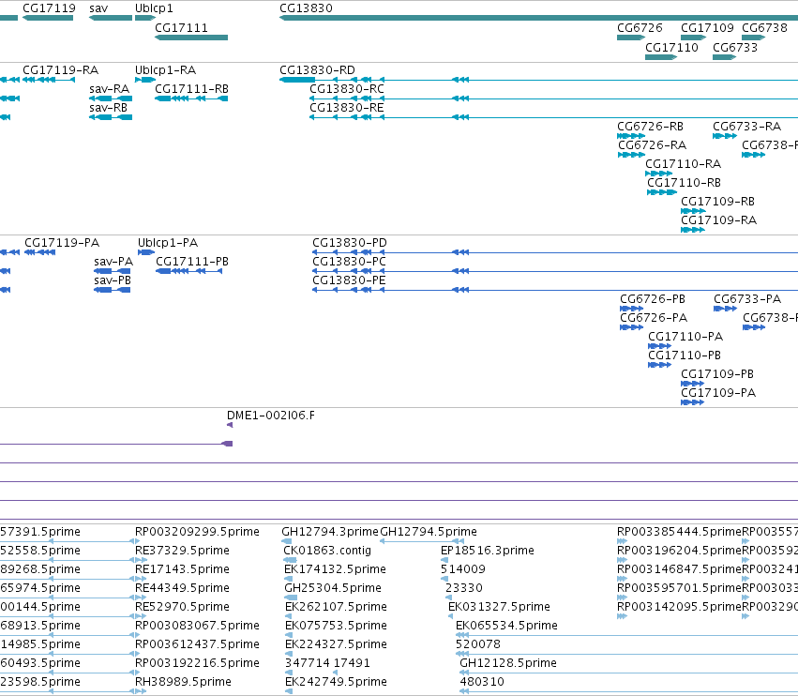
Task: Open transcript Ublcp1-RA
Action: coord(165,69)
